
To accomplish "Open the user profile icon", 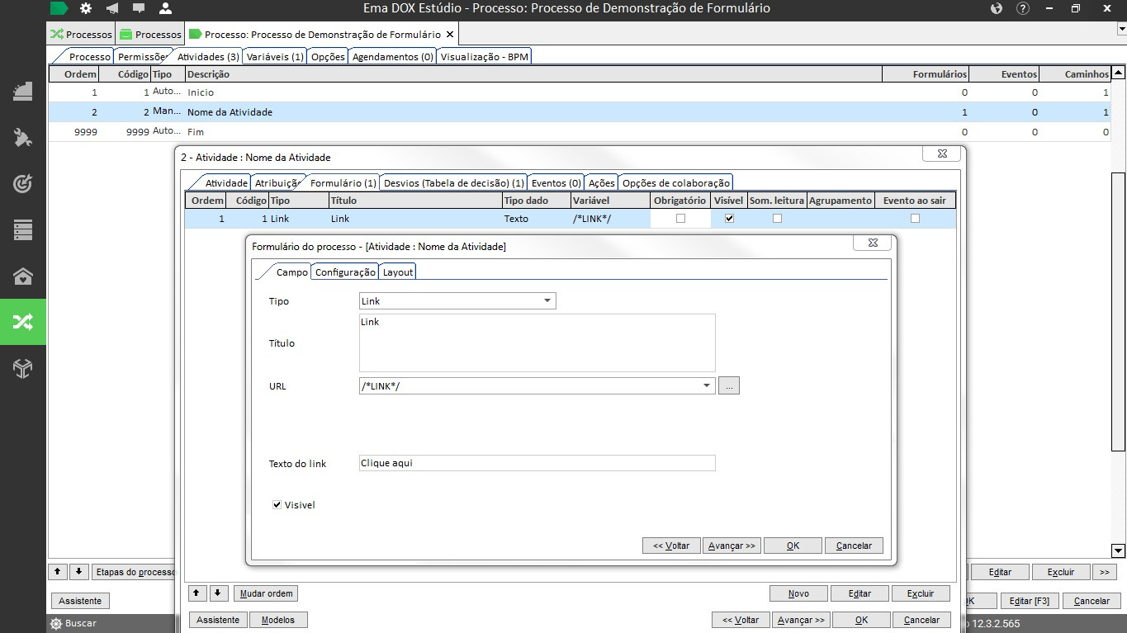I will 165,8.
